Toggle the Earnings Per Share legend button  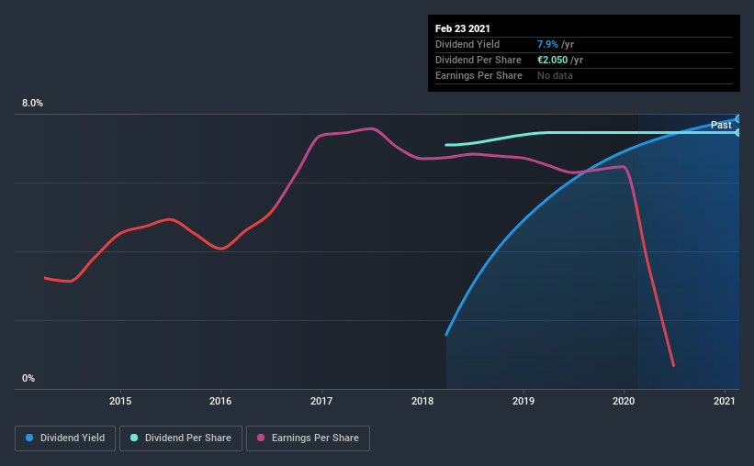tap(308, 438)
